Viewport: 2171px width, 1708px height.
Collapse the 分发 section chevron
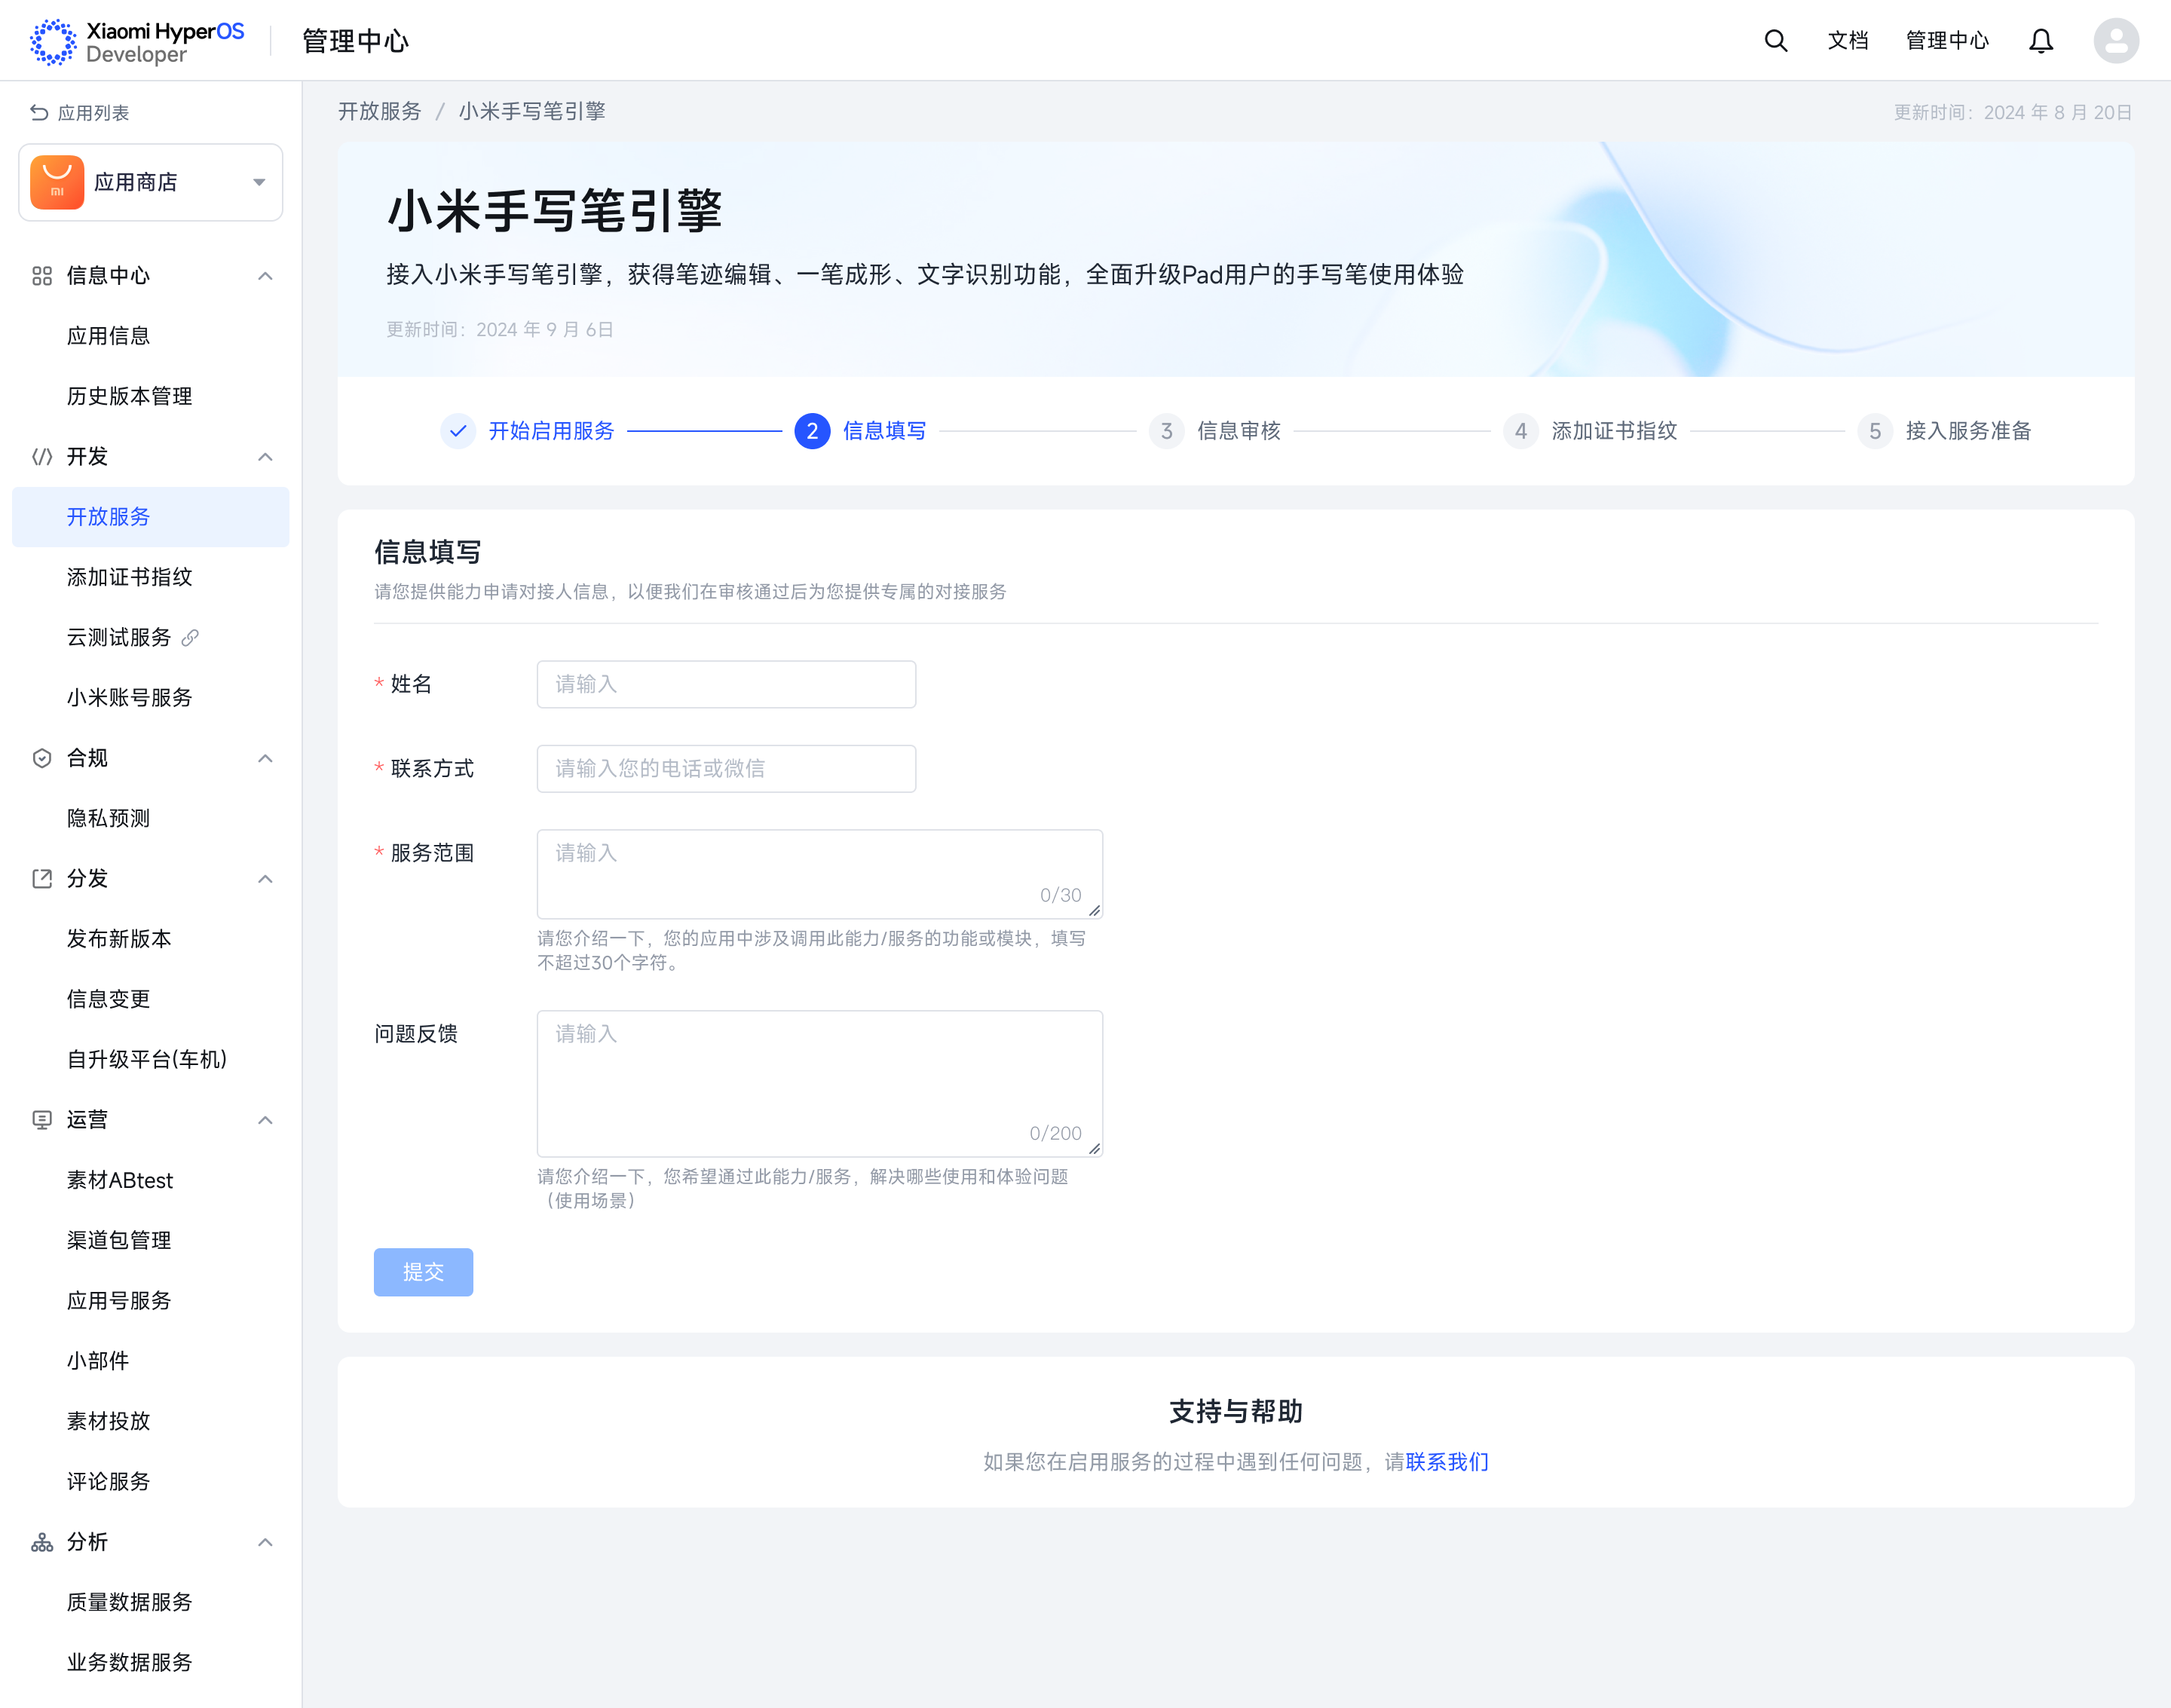pyautogui.click(x=265, y=879)
